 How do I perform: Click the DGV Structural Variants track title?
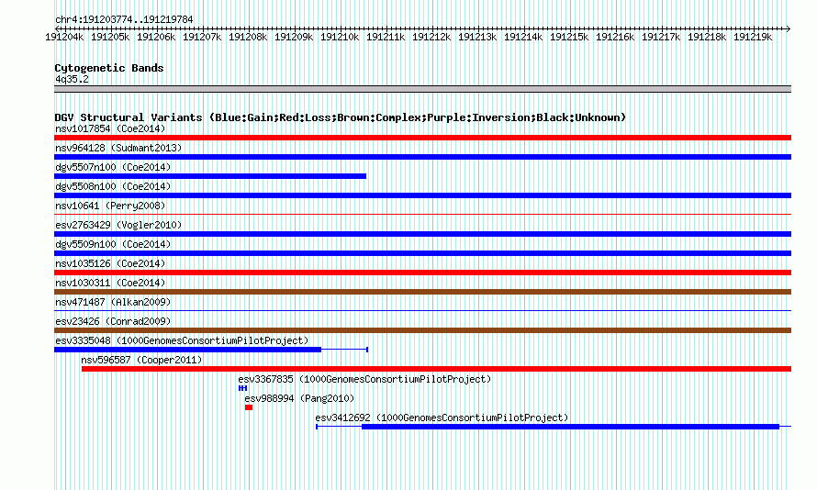click(x=341, y=117)
